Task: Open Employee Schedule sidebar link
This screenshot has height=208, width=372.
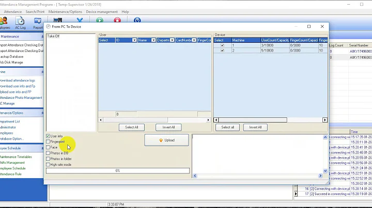Action: click(13, 168)
